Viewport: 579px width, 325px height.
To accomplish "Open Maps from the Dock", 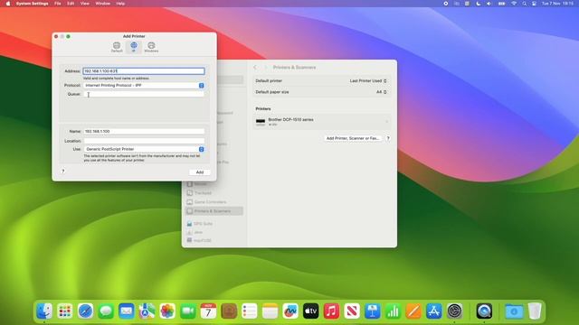I will (x=147, y=311).
